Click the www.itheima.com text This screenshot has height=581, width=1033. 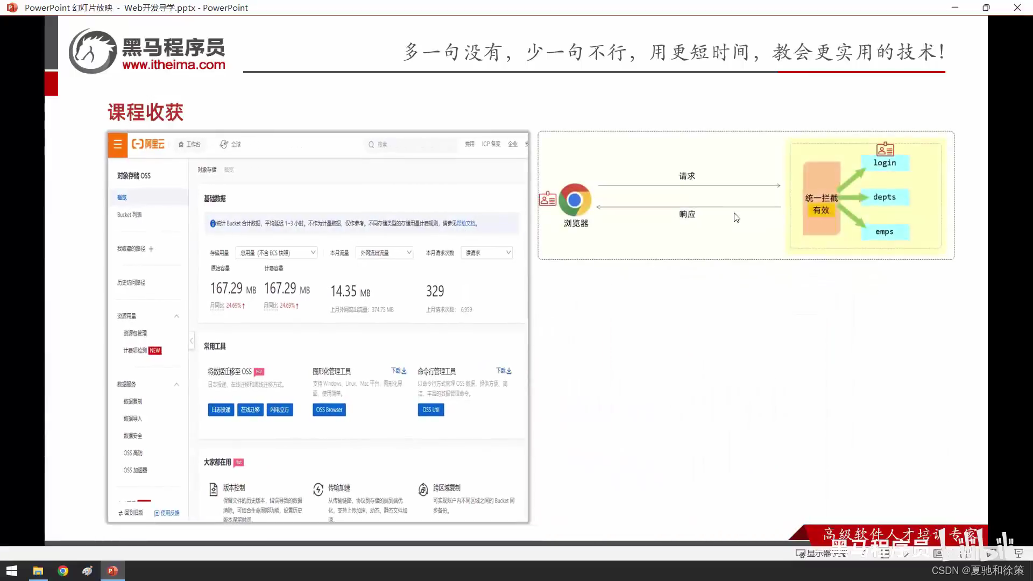pyautogui.click(x=174, y=65)
